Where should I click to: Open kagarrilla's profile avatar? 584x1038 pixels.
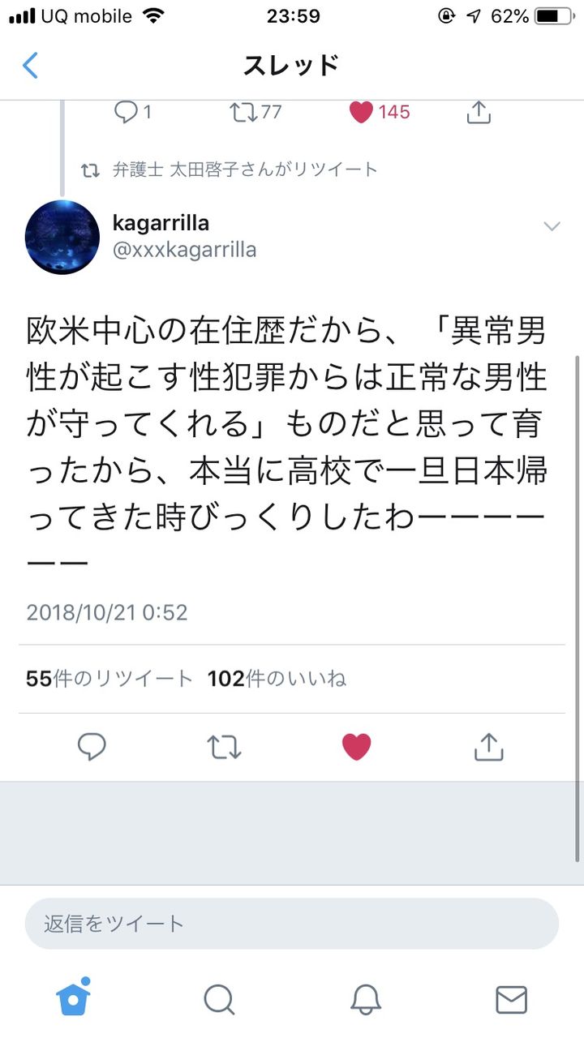tap(63, 237)
